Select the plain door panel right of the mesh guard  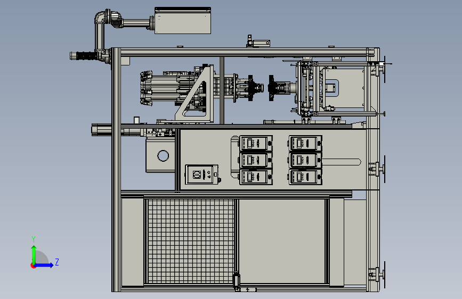click(282, 242)
